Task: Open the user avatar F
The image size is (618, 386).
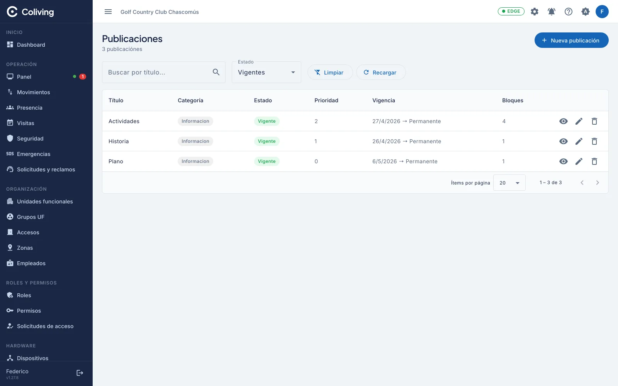Action: [602, 12]
